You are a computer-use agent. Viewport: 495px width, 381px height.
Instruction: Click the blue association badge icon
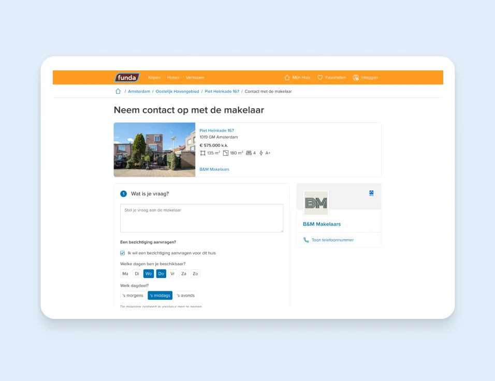[372, 193]
